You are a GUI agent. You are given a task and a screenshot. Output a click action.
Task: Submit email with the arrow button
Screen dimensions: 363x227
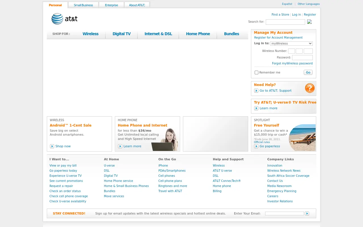pyautogui.click(x=307, y=213)
